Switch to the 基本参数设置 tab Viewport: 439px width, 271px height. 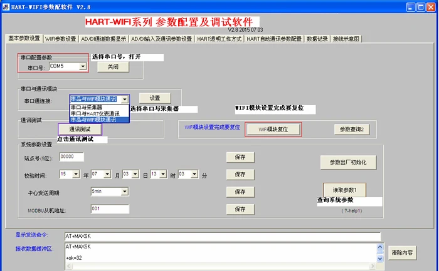pos(24,38)
